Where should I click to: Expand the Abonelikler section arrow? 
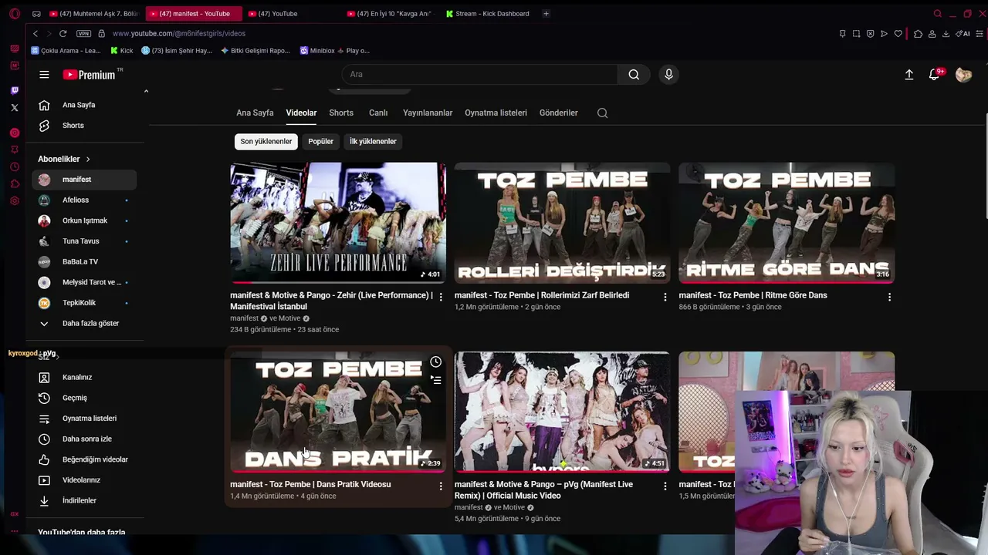[88, 159]
